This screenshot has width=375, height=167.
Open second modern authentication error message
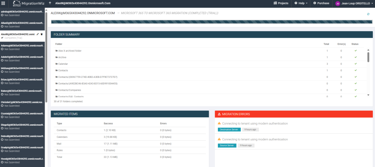[255, 139]
